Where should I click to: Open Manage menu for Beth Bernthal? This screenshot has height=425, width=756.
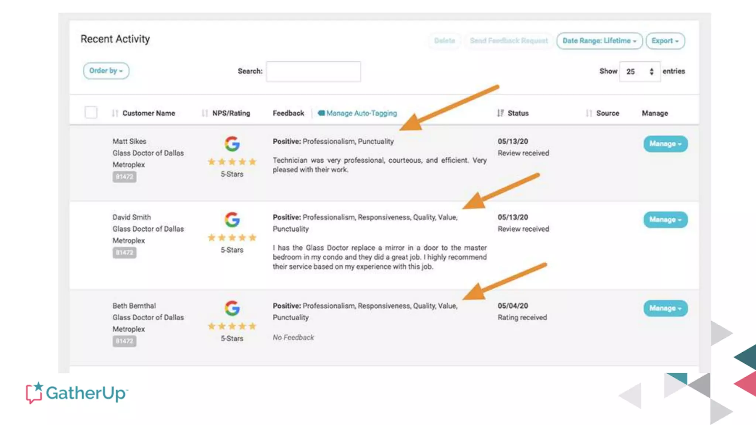(665, 308)
